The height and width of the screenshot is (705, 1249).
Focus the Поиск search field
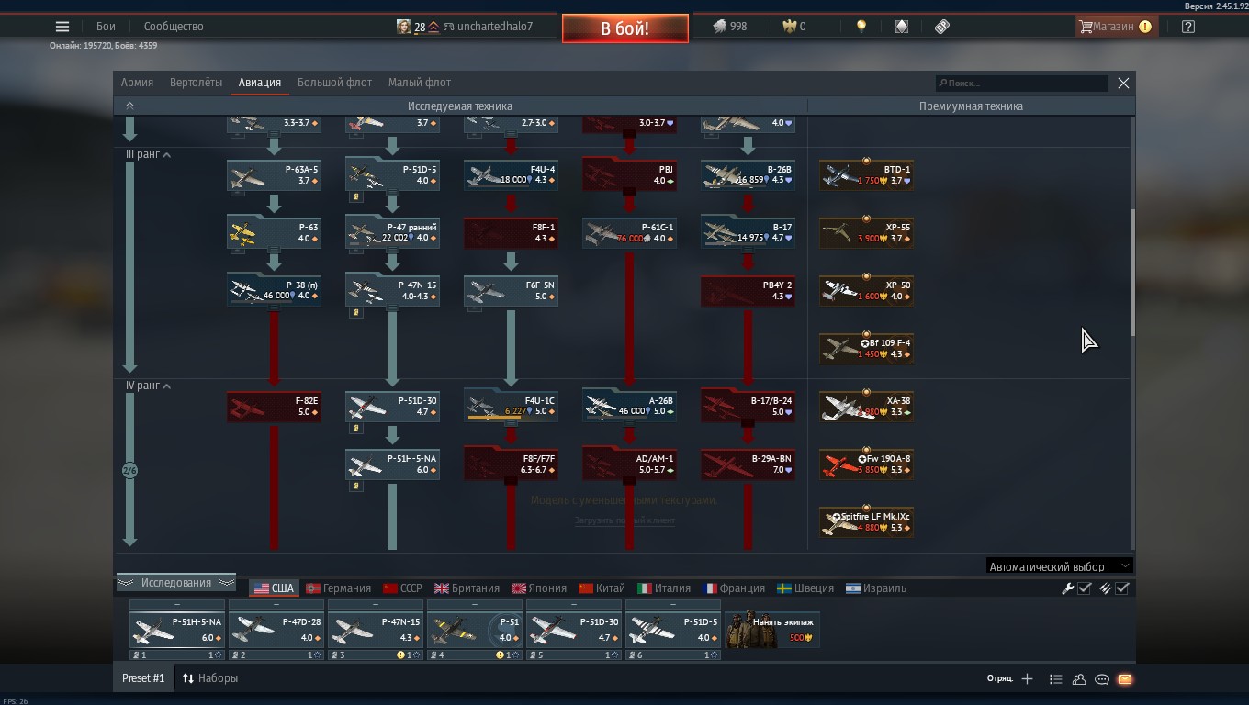pyautogui.click(x=1022, y=84)
